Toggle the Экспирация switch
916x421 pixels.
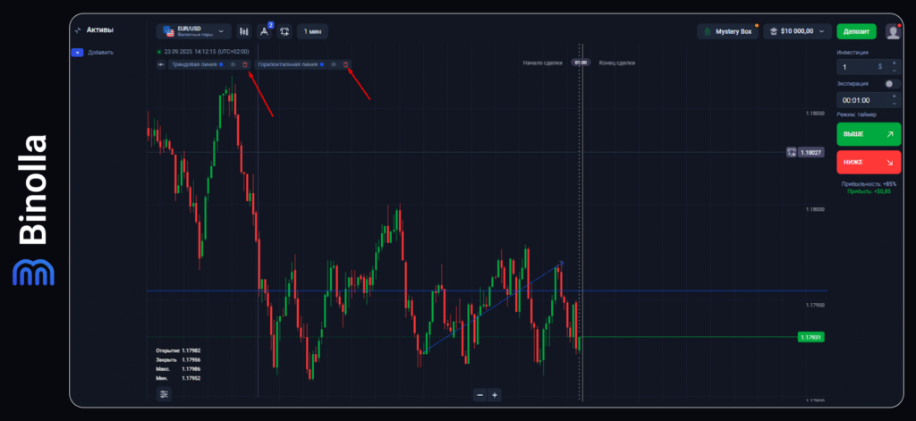point(891,83)
